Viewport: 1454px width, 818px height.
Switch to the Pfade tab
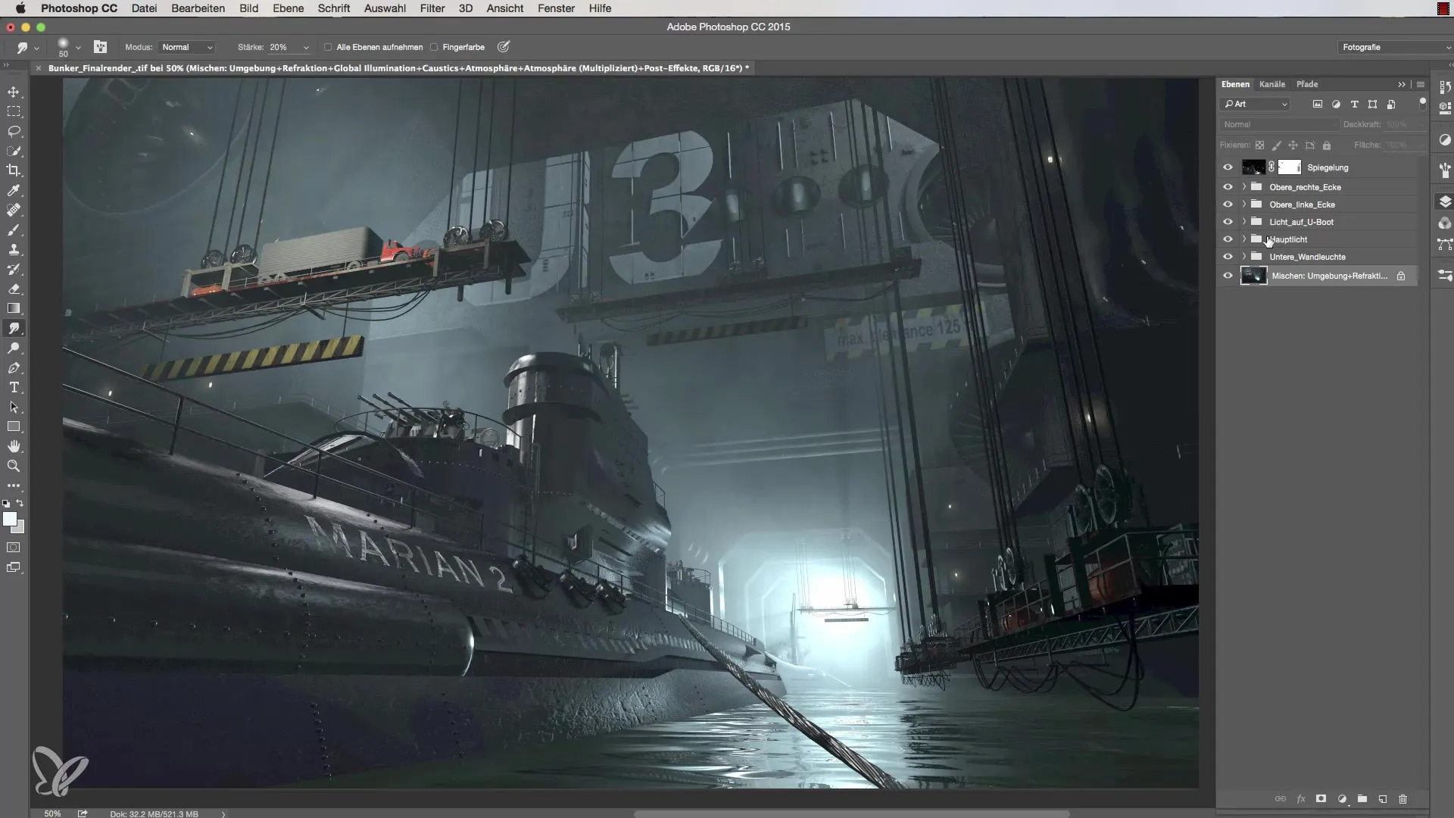[x=1307, y=84]
